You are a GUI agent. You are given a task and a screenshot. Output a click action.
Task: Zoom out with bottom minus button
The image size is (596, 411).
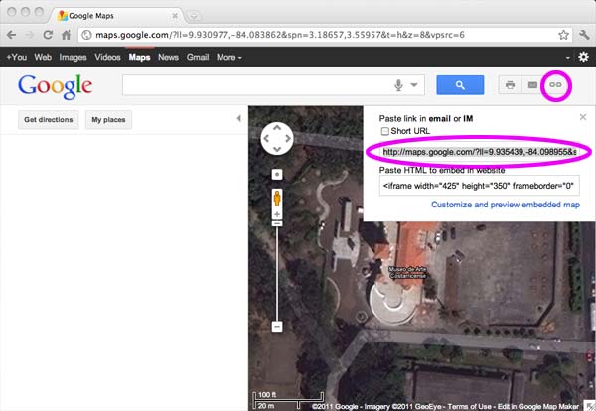[x=277, y=327]
